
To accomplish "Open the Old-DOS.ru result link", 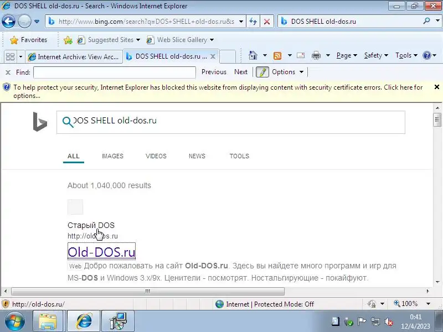I will point(101,252).
